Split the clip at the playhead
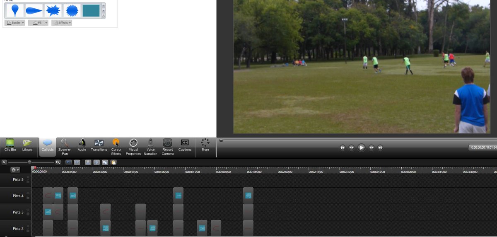The height and width of the screenshot is (237, 497). click(97, 162)
